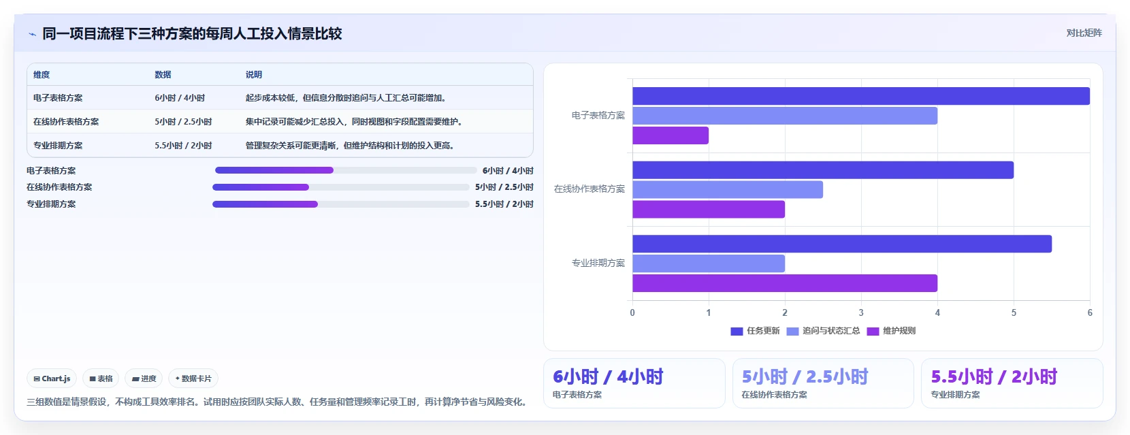This screenshot has width=1130, height=435.
Task: Open the 5.5小时 / 2小时 data card
Action: (x=1012, y=383)
